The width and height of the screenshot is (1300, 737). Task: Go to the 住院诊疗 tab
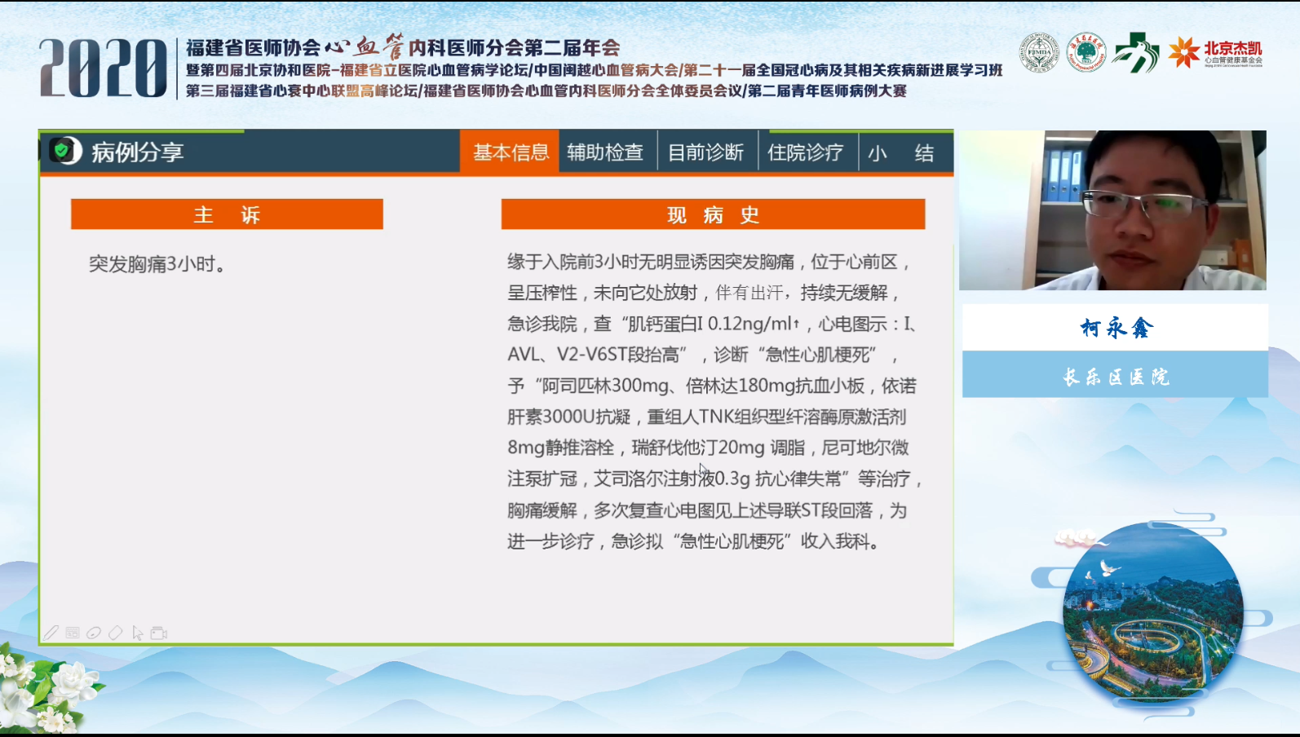tap(806, 152)
